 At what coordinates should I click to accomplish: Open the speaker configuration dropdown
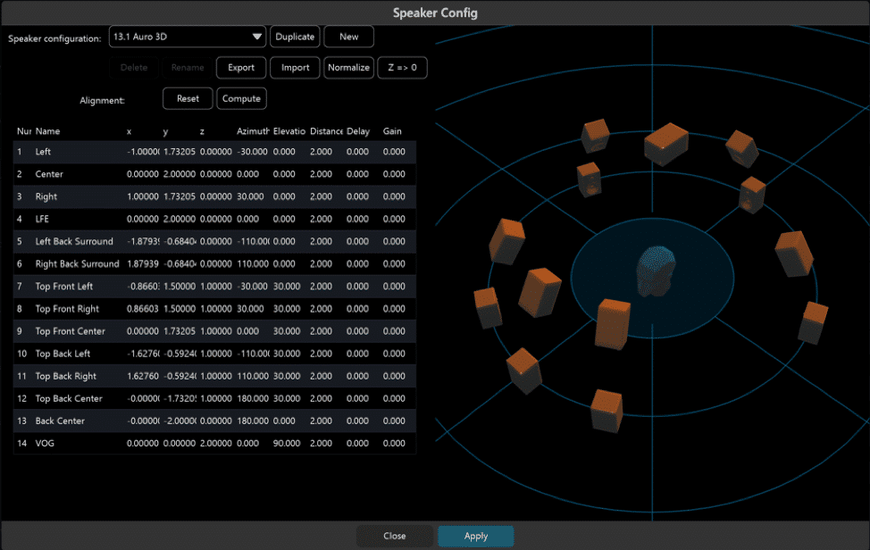coord(187,37)
